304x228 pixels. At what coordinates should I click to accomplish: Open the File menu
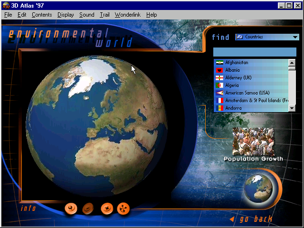(8, 15)
